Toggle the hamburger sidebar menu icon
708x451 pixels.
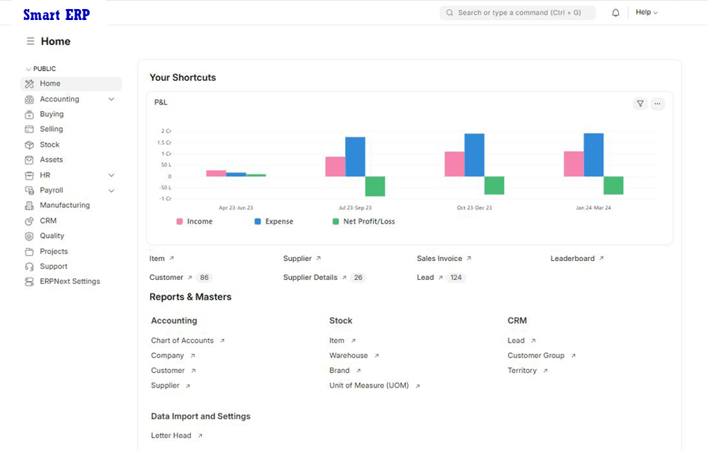point(30,41)
